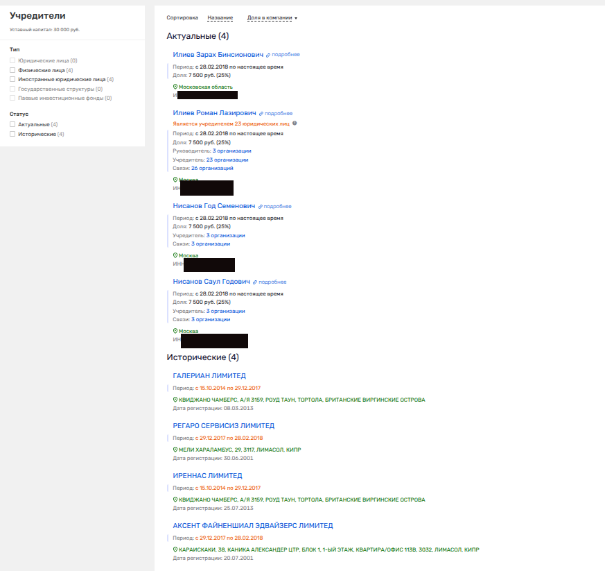Viewport: 605px width, 571px height.
Task: Open Илиев Роман Лазирович founder profile
Action: point(214,113)
